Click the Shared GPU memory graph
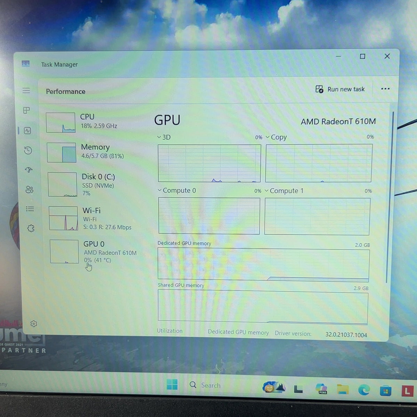Screen dimensions: 417x417 pos(263,306)
